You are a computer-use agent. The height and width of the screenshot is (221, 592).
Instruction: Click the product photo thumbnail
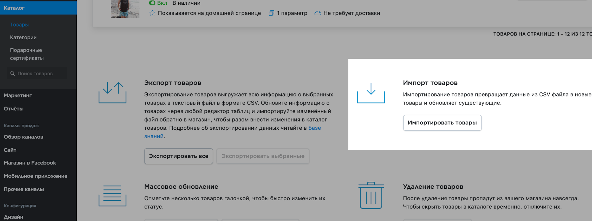tap(125, 9)
